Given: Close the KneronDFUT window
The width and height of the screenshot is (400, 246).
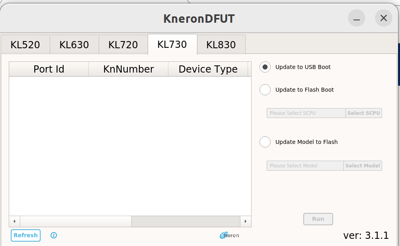Looking at the screenshot, I should [383, 18].
